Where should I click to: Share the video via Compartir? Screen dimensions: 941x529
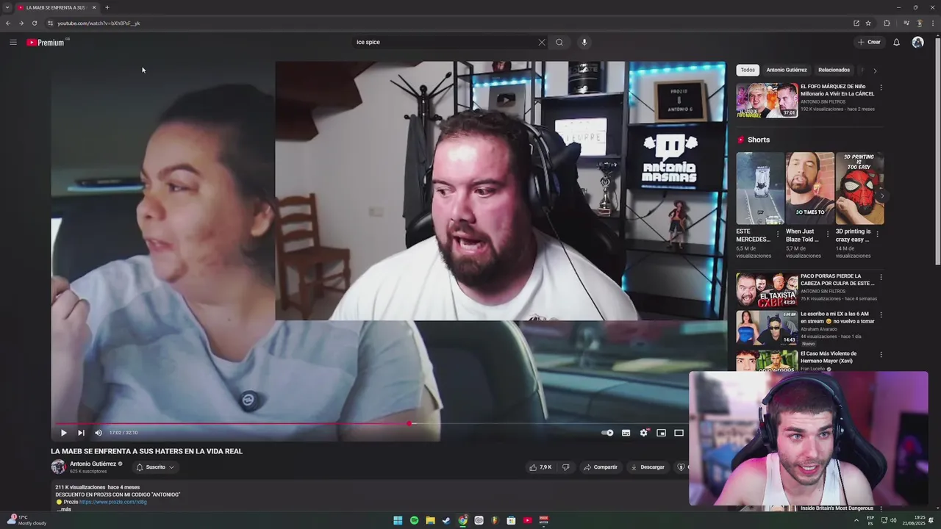(x=601, y=467)
